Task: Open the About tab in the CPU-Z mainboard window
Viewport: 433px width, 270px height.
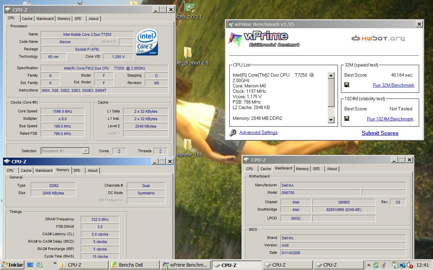Action: coord(332,169)
